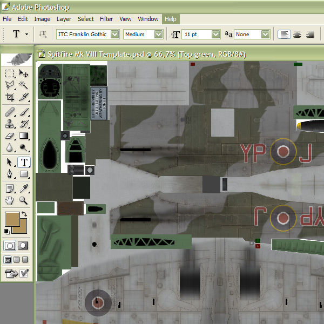Center align the text

coord(297,35)
